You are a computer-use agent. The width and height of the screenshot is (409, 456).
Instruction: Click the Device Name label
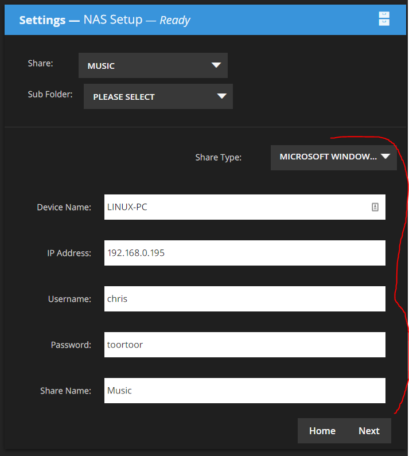(x=64, y=207)
